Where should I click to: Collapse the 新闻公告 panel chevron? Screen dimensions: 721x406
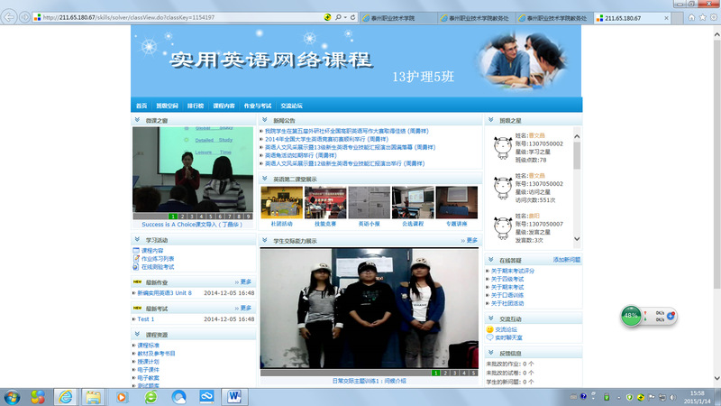265,119
